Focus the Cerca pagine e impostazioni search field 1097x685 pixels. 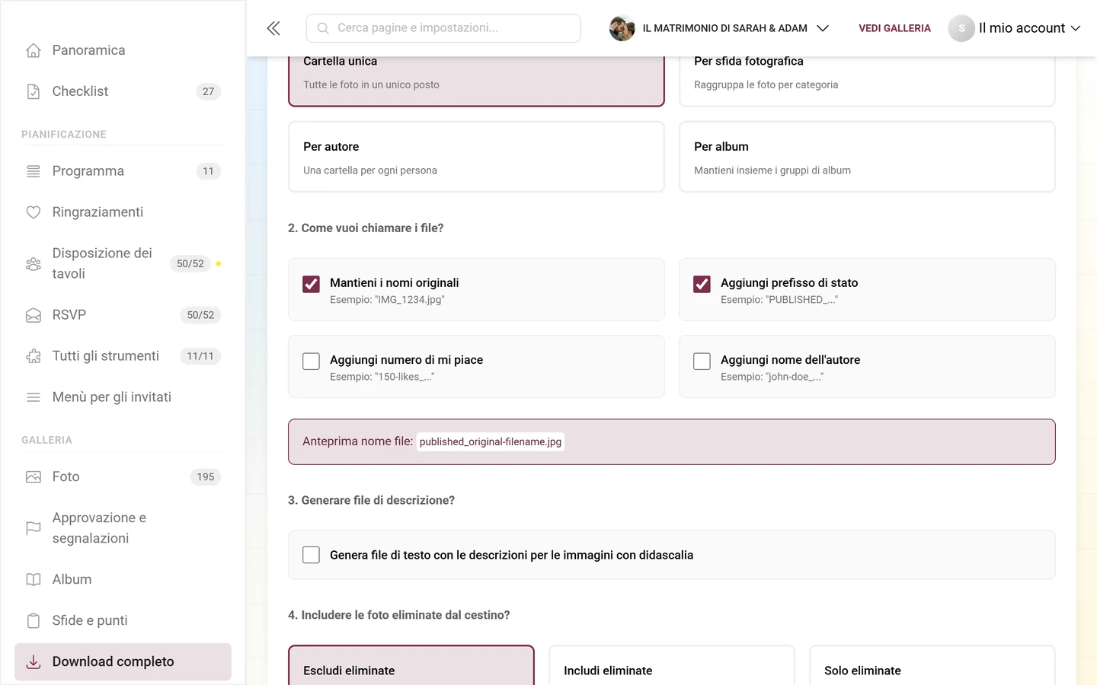[x=443, y=28]
